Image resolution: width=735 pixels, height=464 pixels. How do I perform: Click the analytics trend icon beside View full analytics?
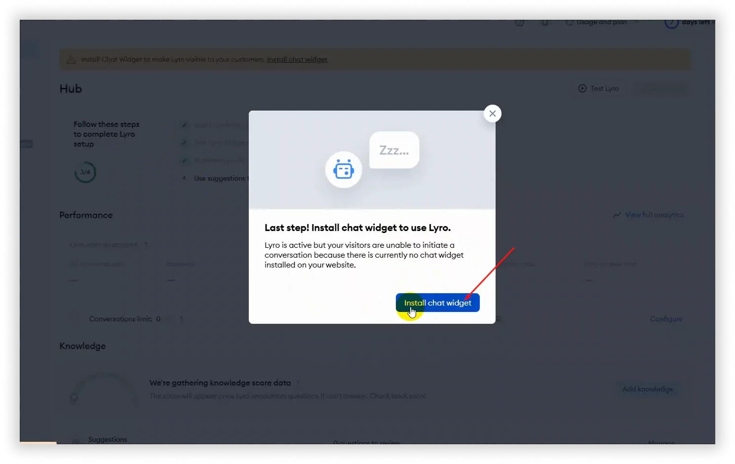617,215
